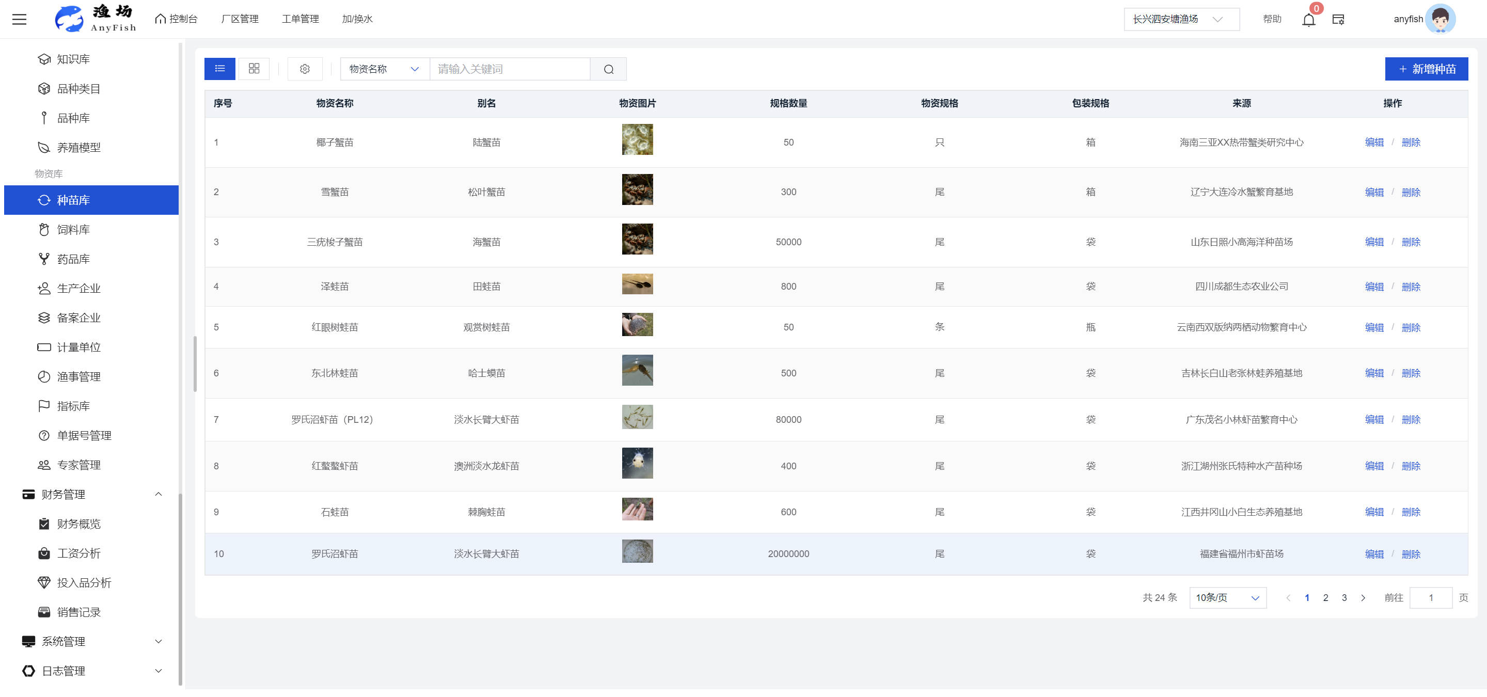
Task: Open the notification bell icon
Action: [1308, 20]
